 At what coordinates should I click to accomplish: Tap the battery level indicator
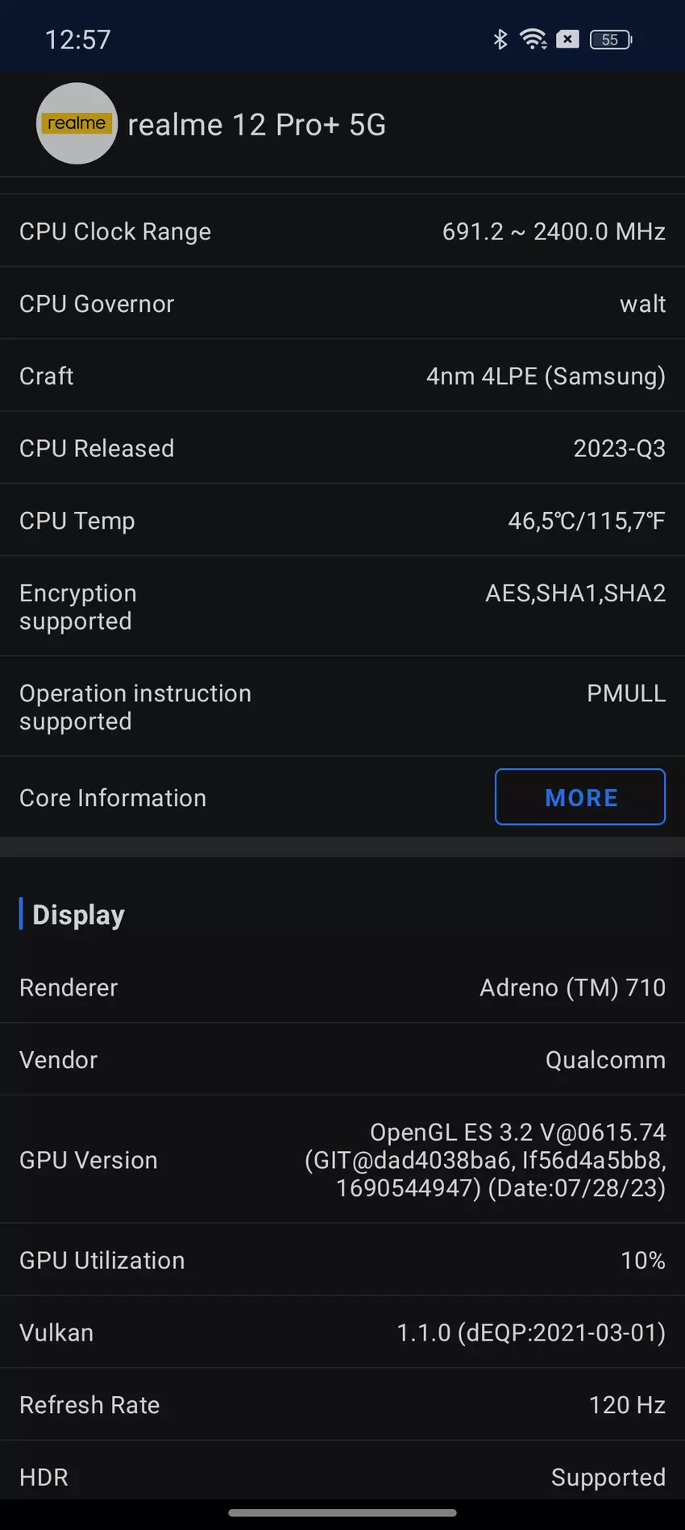(611, 39)
